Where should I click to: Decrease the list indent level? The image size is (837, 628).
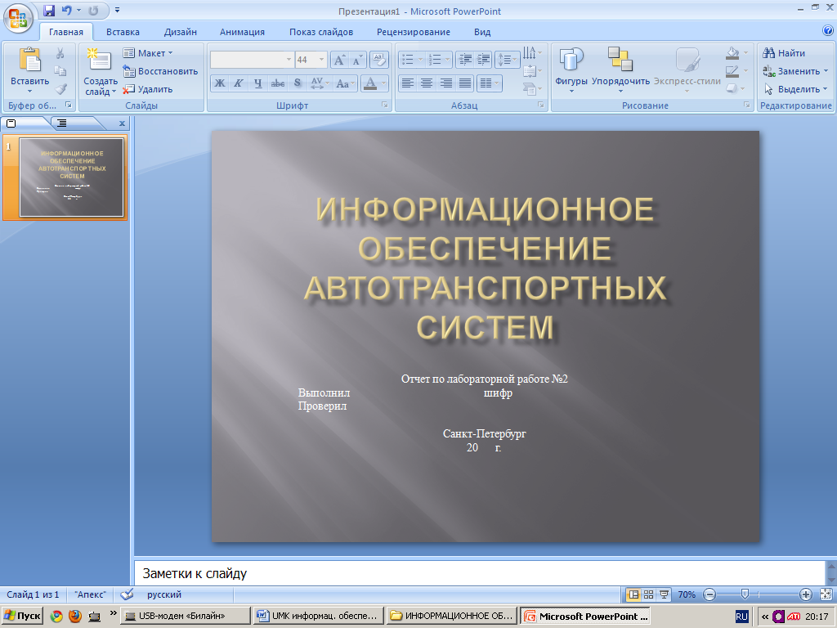click(x=465, y=60)
